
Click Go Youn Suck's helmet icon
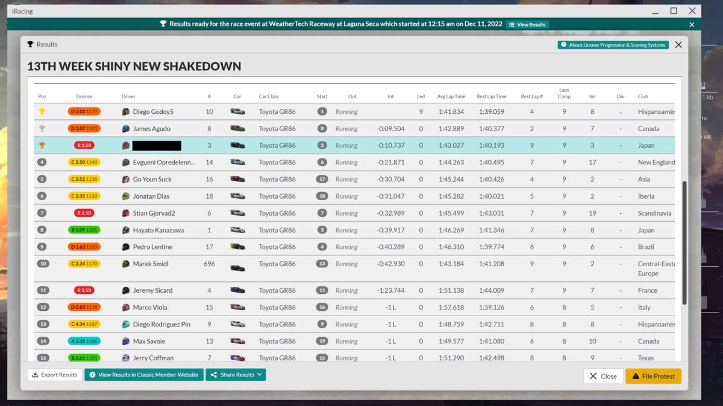click(126, 179)
